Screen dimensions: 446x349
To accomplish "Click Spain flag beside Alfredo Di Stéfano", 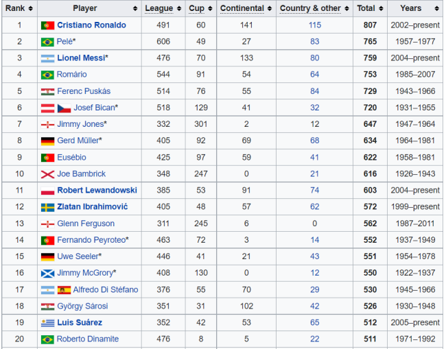I will pos(64,290).
